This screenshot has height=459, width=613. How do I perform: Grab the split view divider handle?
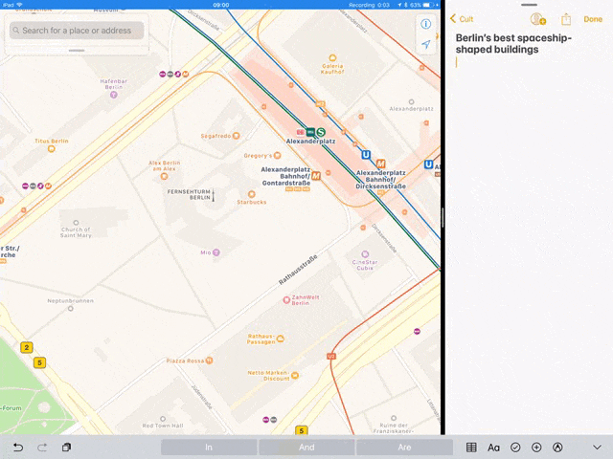click(443, 218)
